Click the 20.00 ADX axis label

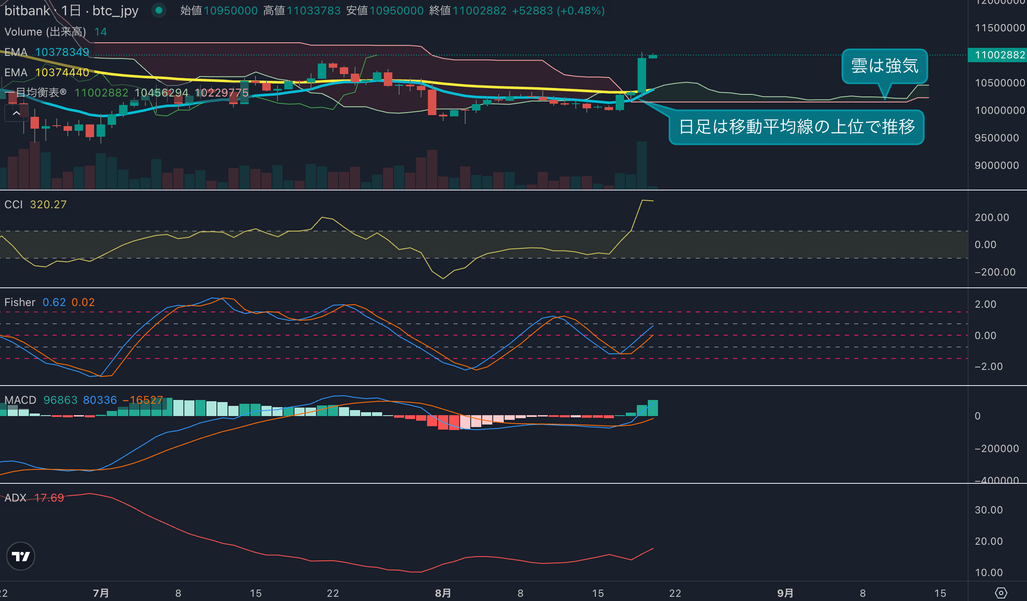989,541
